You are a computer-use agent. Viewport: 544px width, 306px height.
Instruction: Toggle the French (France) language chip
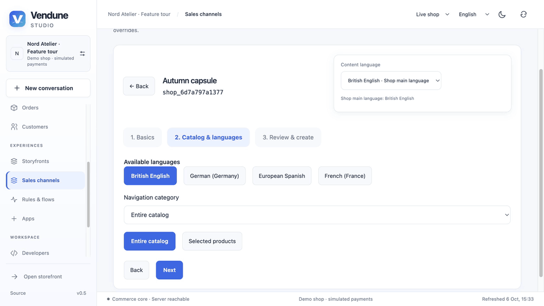(345, 176)
